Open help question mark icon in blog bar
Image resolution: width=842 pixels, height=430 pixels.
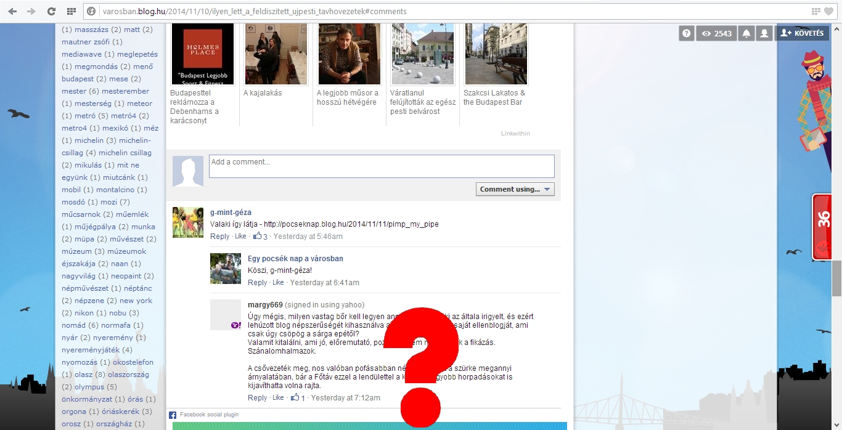[687, 33]
